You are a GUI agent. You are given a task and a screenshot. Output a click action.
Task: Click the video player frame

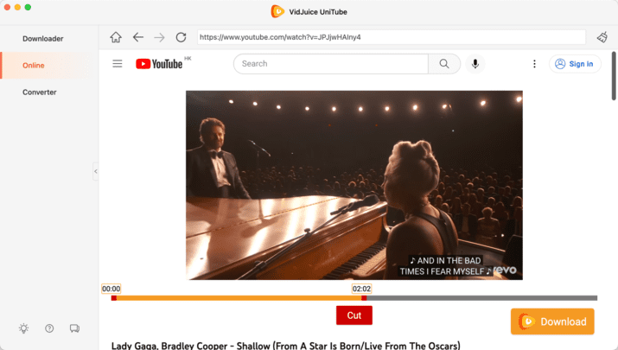[354, 185]
